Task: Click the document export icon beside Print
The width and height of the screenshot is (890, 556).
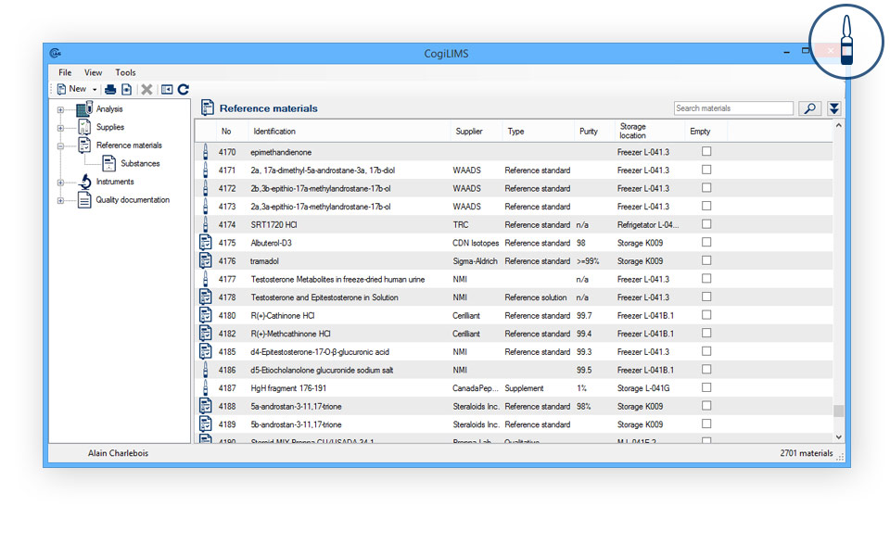Action: [126, 89]
